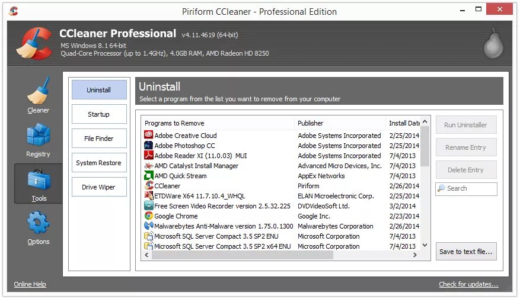Click Save to text file button
The width and height of the screenshot is (520, 299).
click(x=466, y=252)
